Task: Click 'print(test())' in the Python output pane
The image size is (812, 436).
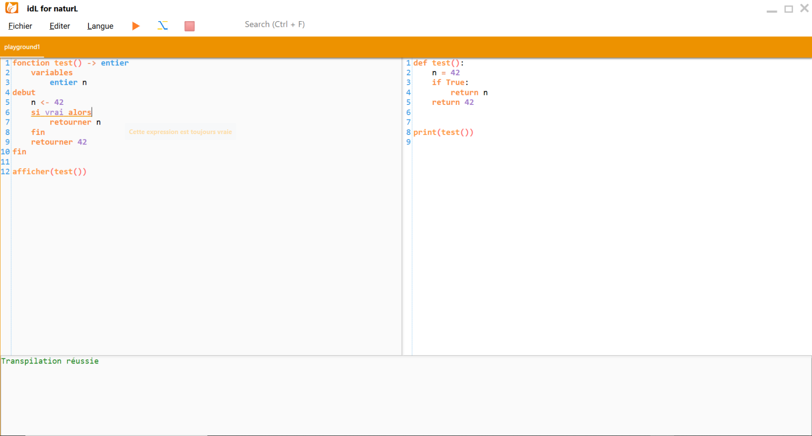Action: 443,133
